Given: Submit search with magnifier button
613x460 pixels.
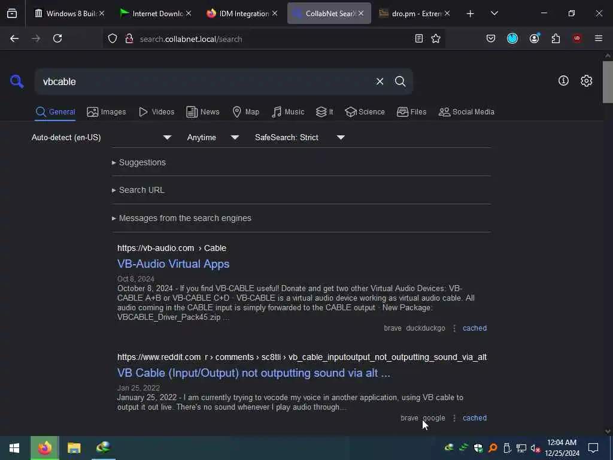Looking at the screenshot, I should point(400,81).
